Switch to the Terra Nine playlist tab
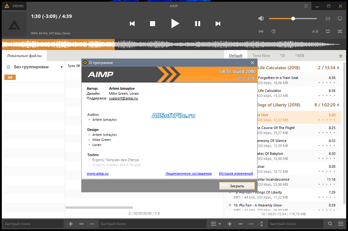This screenshot has height=231, width=348. pyautogui.click(x=261, y=56)
